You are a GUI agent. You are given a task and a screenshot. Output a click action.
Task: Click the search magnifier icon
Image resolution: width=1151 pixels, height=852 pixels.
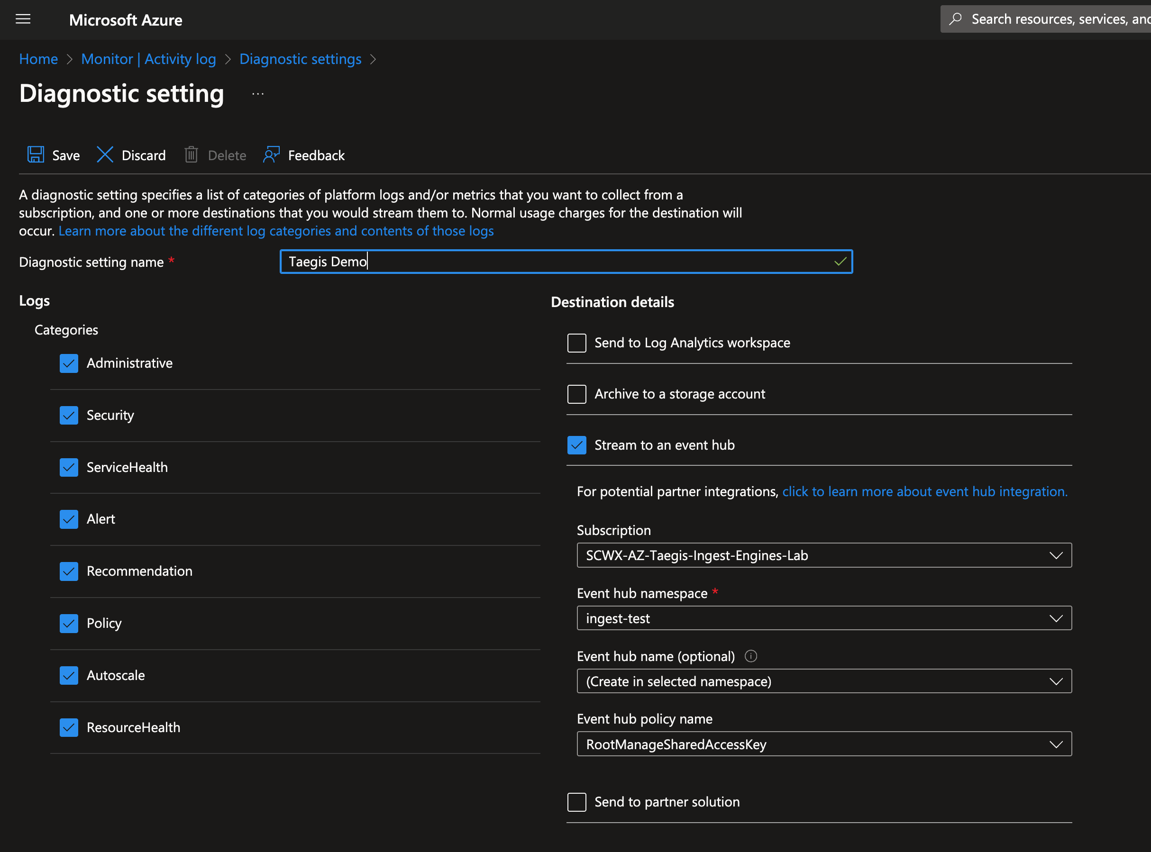(956, 19)
